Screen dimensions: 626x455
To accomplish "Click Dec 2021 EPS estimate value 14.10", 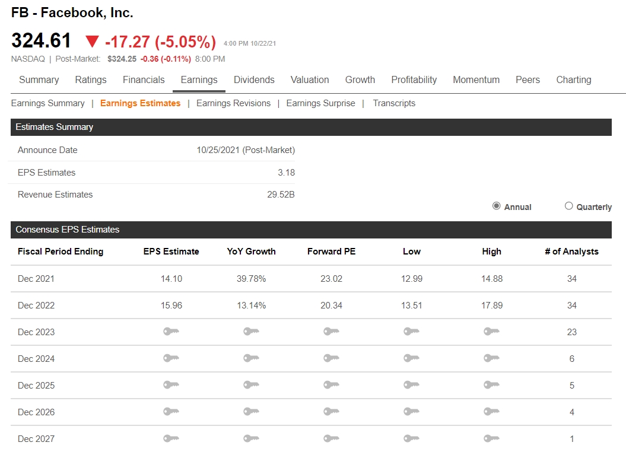I will (171, 279).
